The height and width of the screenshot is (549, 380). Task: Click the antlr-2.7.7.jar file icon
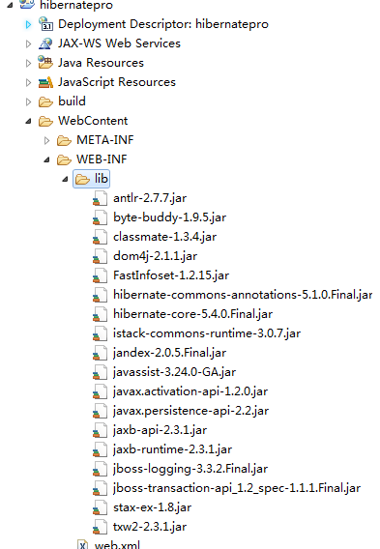point(100,198)
